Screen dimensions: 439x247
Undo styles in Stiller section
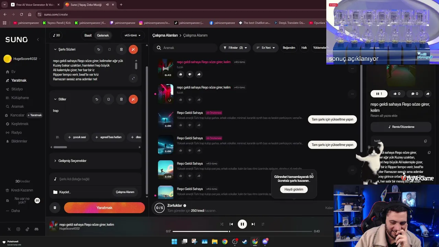click(x=97, y=99)
